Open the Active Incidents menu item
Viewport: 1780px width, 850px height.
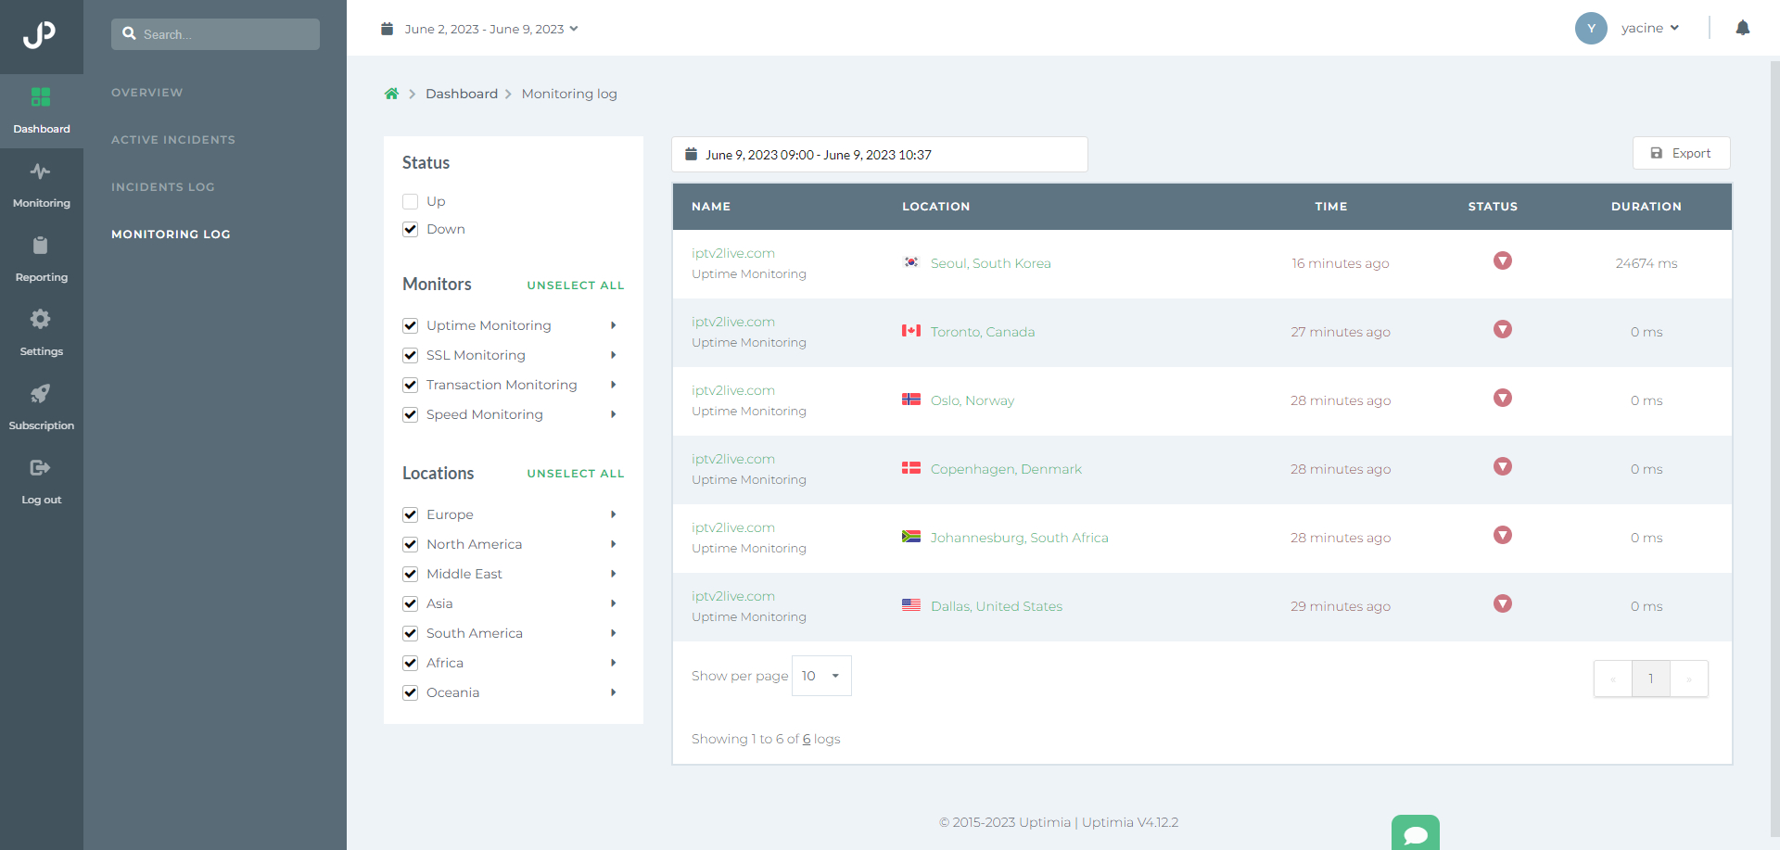click(x=173, y=140)
